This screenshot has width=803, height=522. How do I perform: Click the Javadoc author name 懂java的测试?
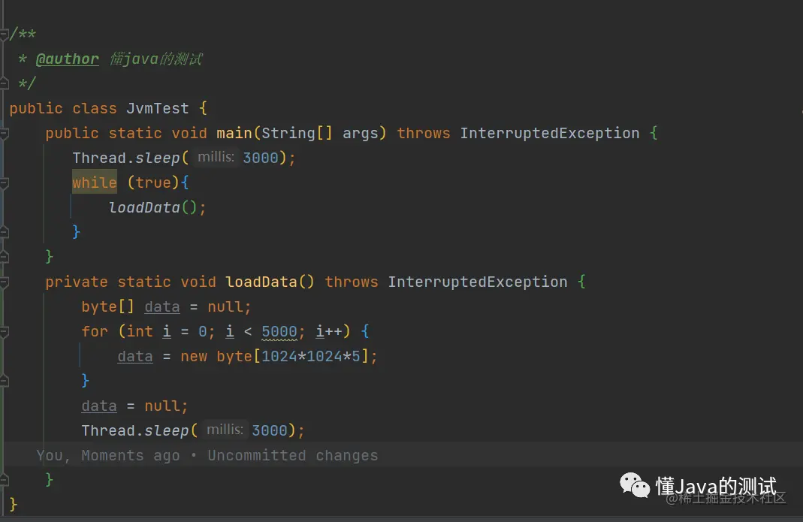[156, 59]
